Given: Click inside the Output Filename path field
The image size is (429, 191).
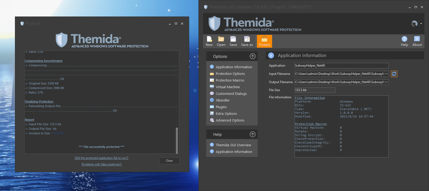Looking at the screenshot, I should click(339, 82).
